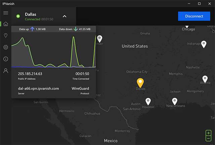
Task: Click the Monterrey map label
Action: (x=122, y=131)
